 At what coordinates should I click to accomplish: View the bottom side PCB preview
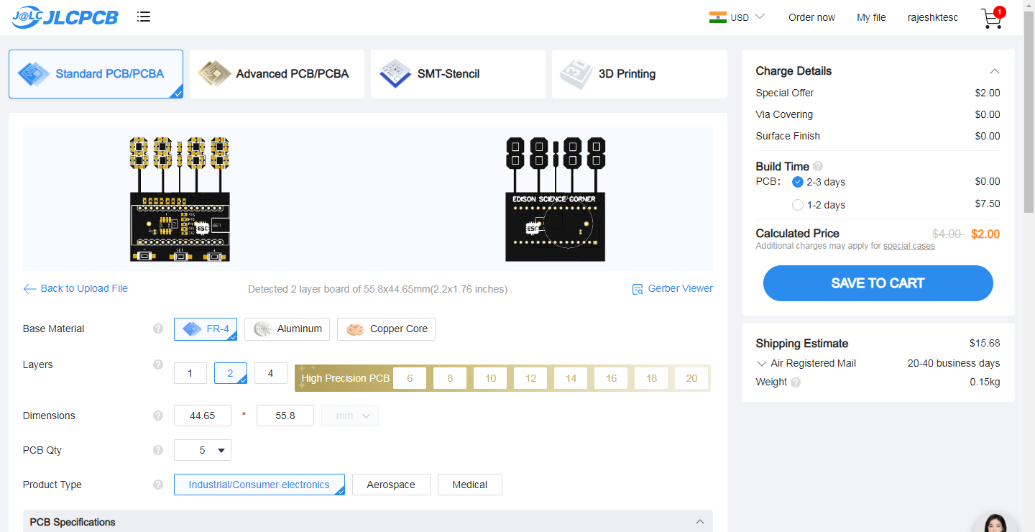556,198
